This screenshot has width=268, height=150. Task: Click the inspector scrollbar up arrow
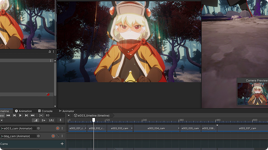point(55,61)
